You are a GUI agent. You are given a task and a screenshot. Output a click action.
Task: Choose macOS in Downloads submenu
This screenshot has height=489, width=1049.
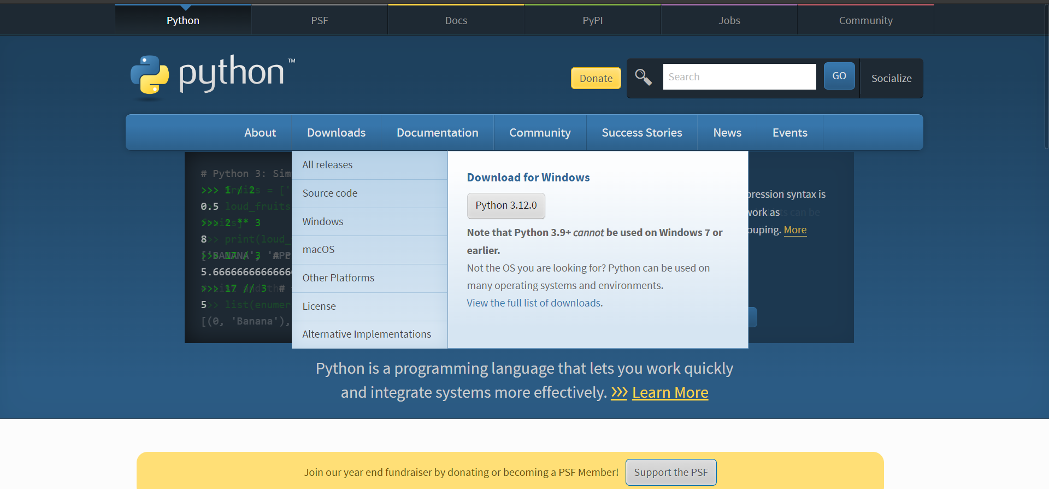tap(369, 250)
